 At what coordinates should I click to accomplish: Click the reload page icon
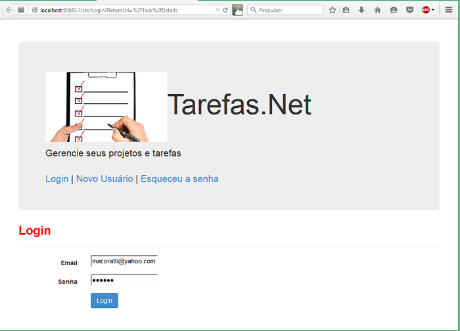click(225, 10)
